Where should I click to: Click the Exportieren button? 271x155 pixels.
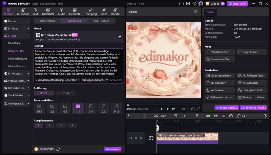237,4
